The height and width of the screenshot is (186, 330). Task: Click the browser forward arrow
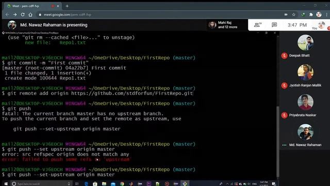pyautogui.click(x=15, y=14)
